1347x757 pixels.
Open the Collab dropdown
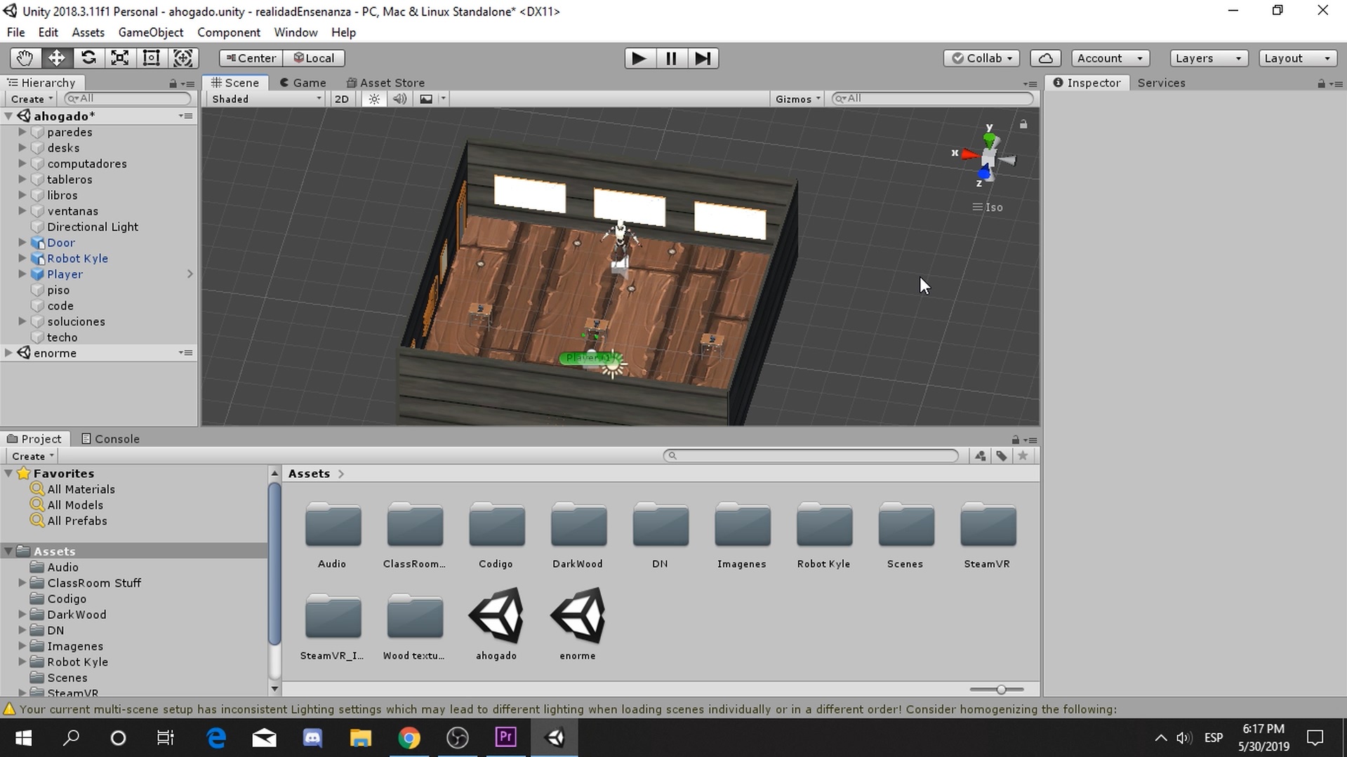click(x=981, y=58)
